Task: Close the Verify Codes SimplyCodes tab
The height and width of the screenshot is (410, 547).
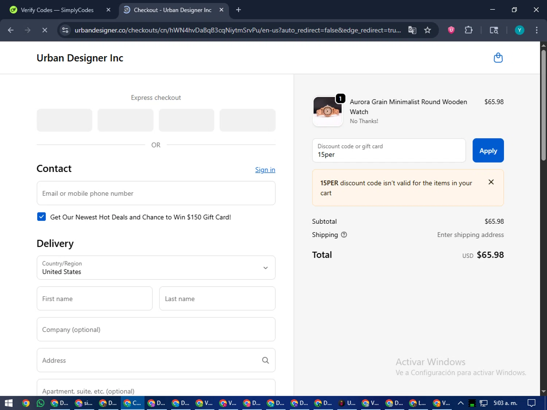Action: pos(108,10)
